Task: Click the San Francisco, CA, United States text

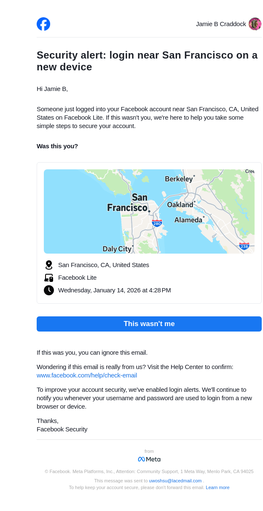Action: 104,265
